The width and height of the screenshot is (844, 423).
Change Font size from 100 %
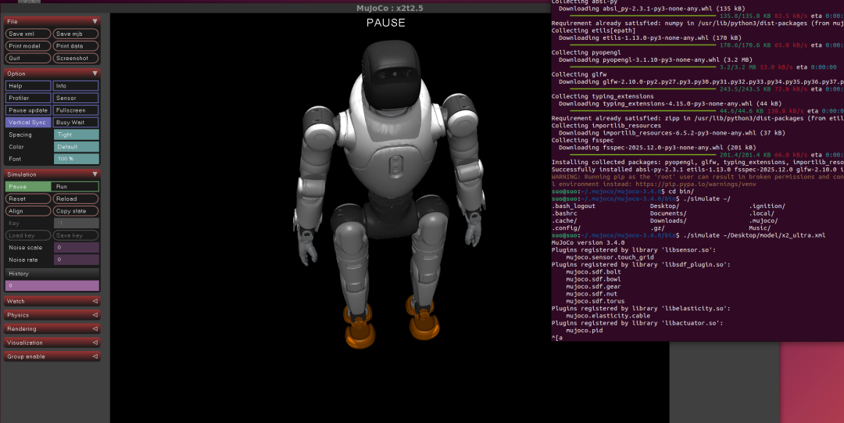77,159
